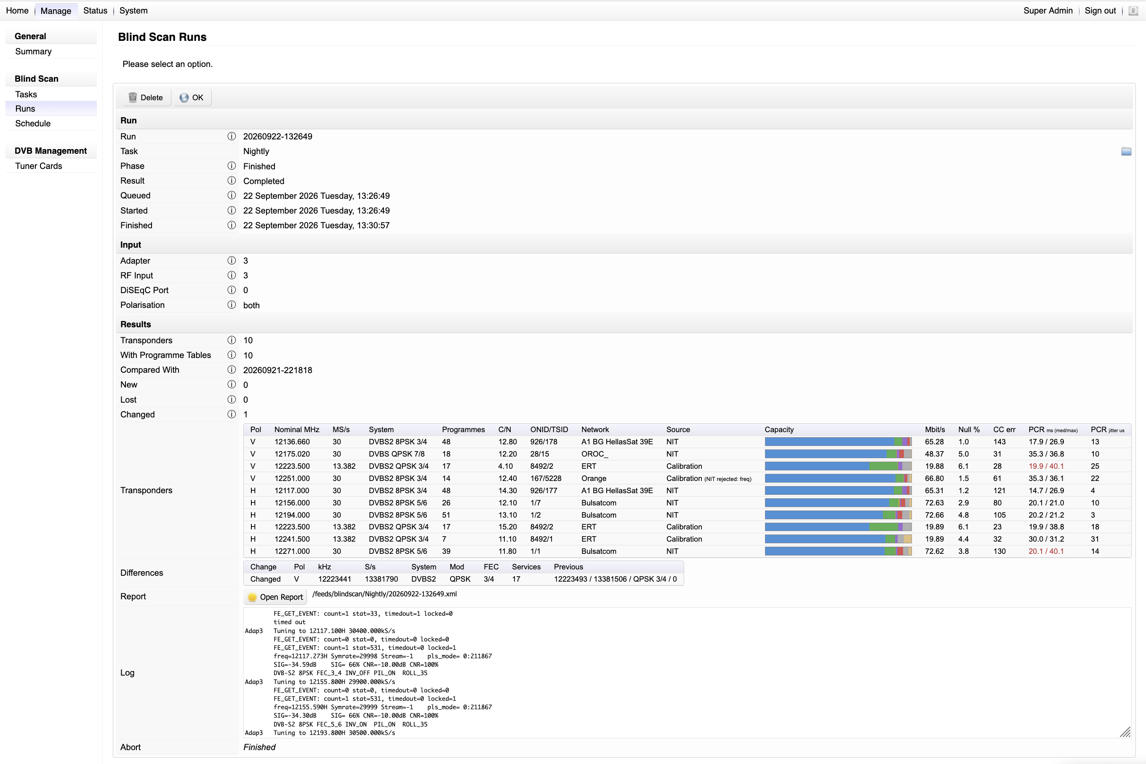
Task: Click the info icon beside Changed
Action: pyautogui.click(x=231, y=414)
